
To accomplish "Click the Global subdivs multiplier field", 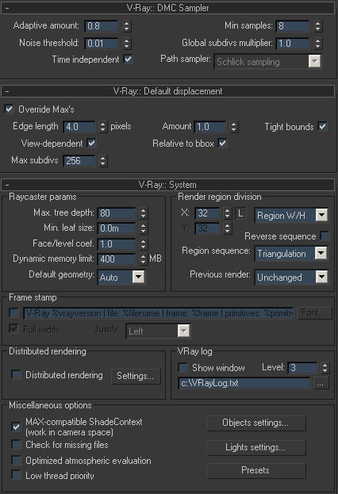I will tap(293, 43).
